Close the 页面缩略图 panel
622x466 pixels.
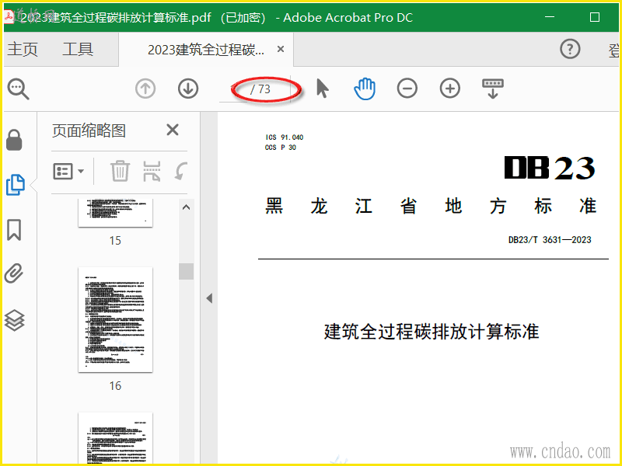tap(173, 130)
